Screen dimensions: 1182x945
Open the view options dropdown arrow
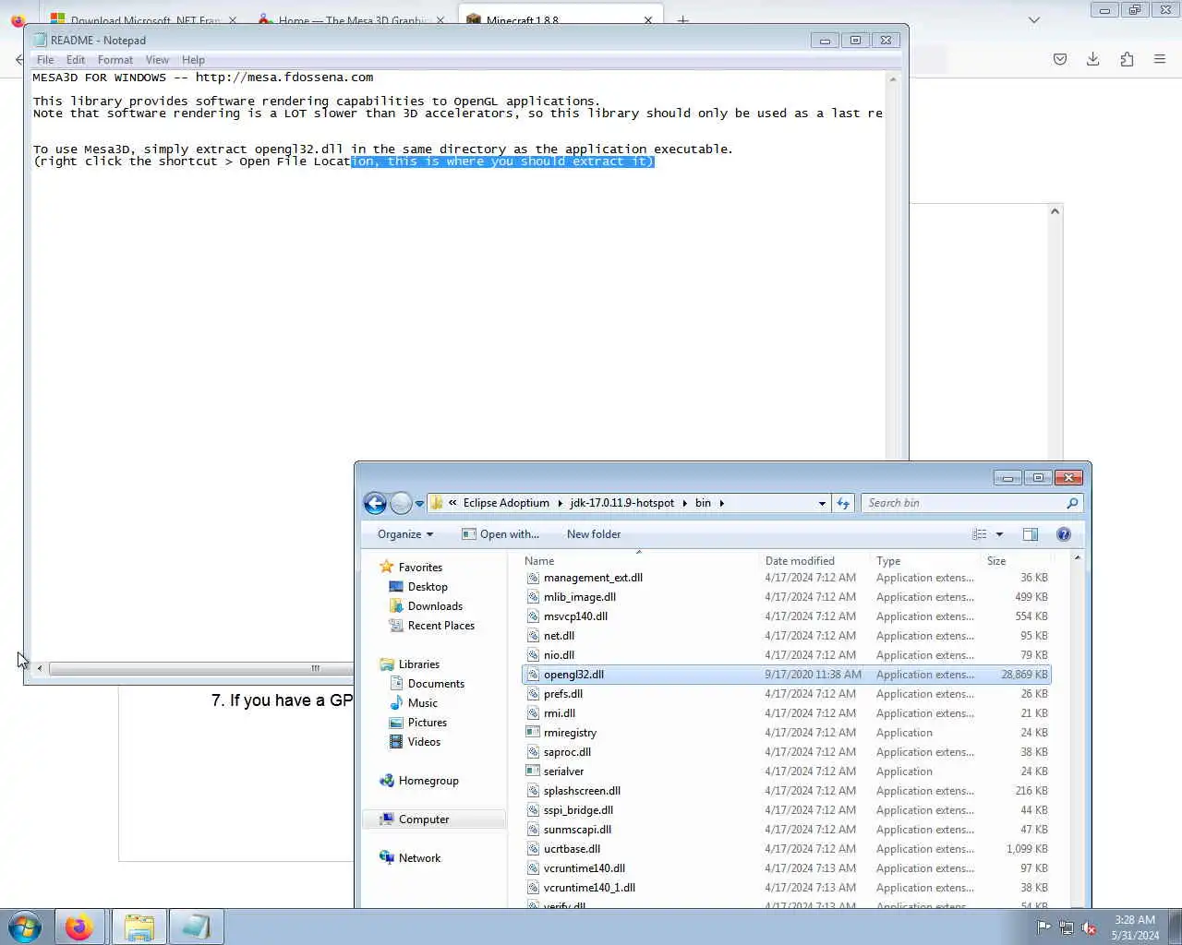point(999,534)
